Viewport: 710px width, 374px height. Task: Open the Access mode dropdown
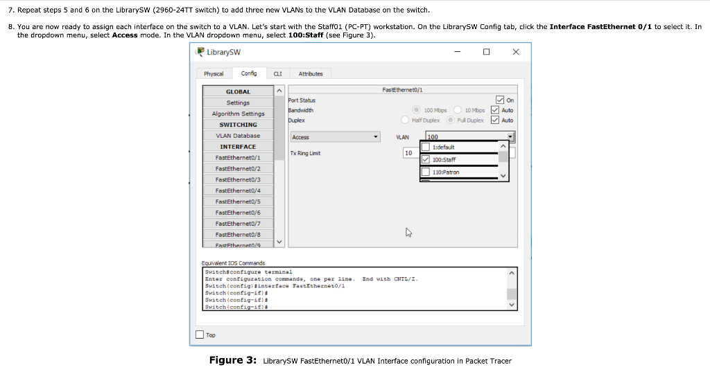click(x=335, y=137)
